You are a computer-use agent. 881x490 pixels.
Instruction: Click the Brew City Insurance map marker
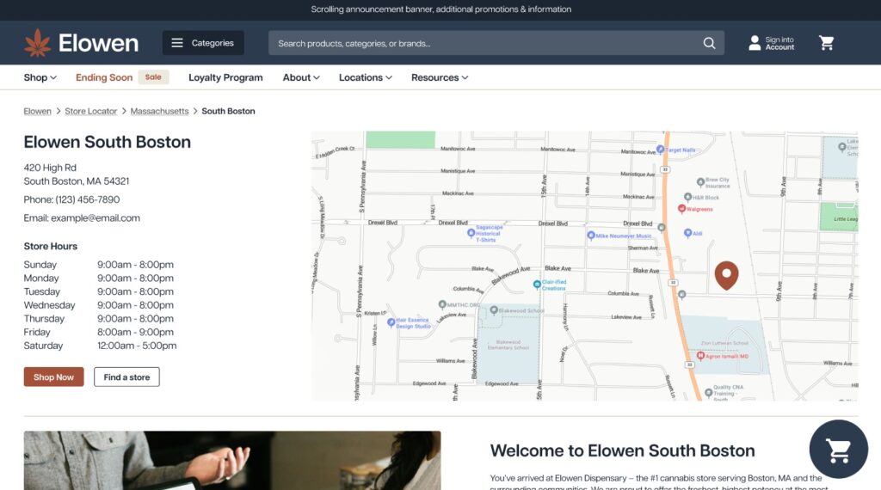700,182
